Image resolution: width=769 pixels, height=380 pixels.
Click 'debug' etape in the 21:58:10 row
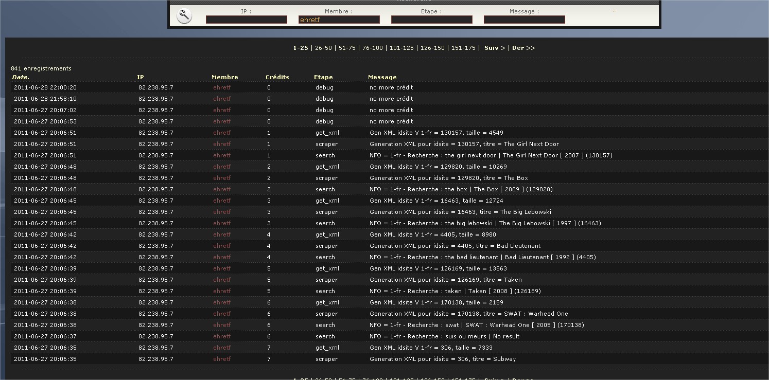(x=324, y=99)
